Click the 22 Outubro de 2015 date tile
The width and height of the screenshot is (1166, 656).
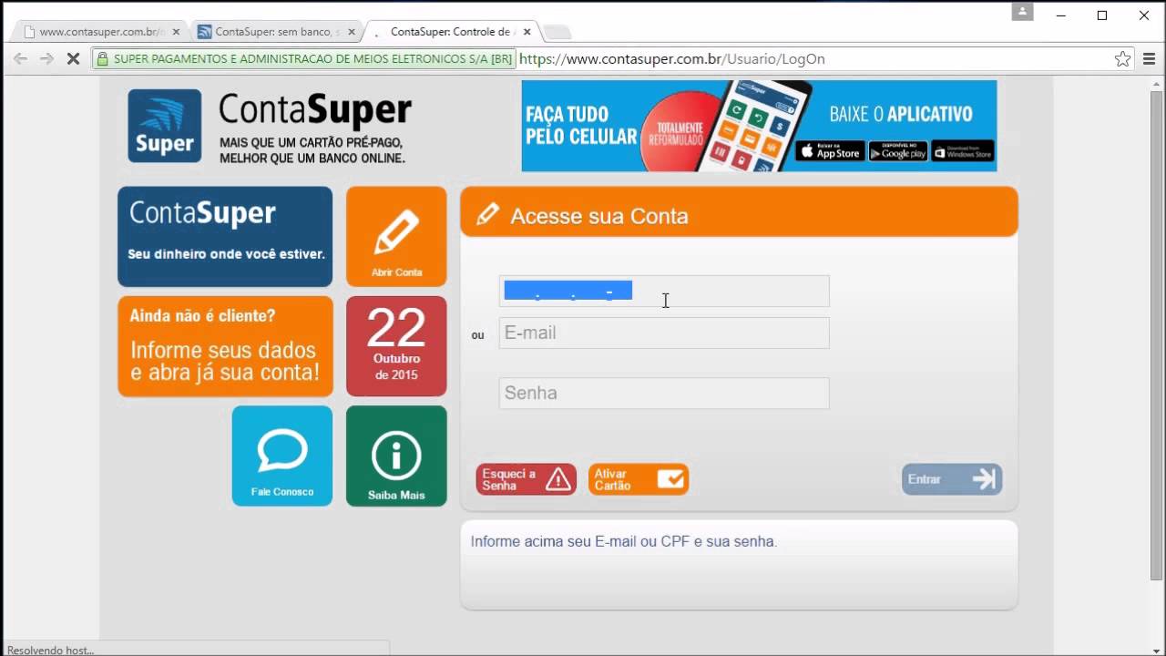(396, 346)
